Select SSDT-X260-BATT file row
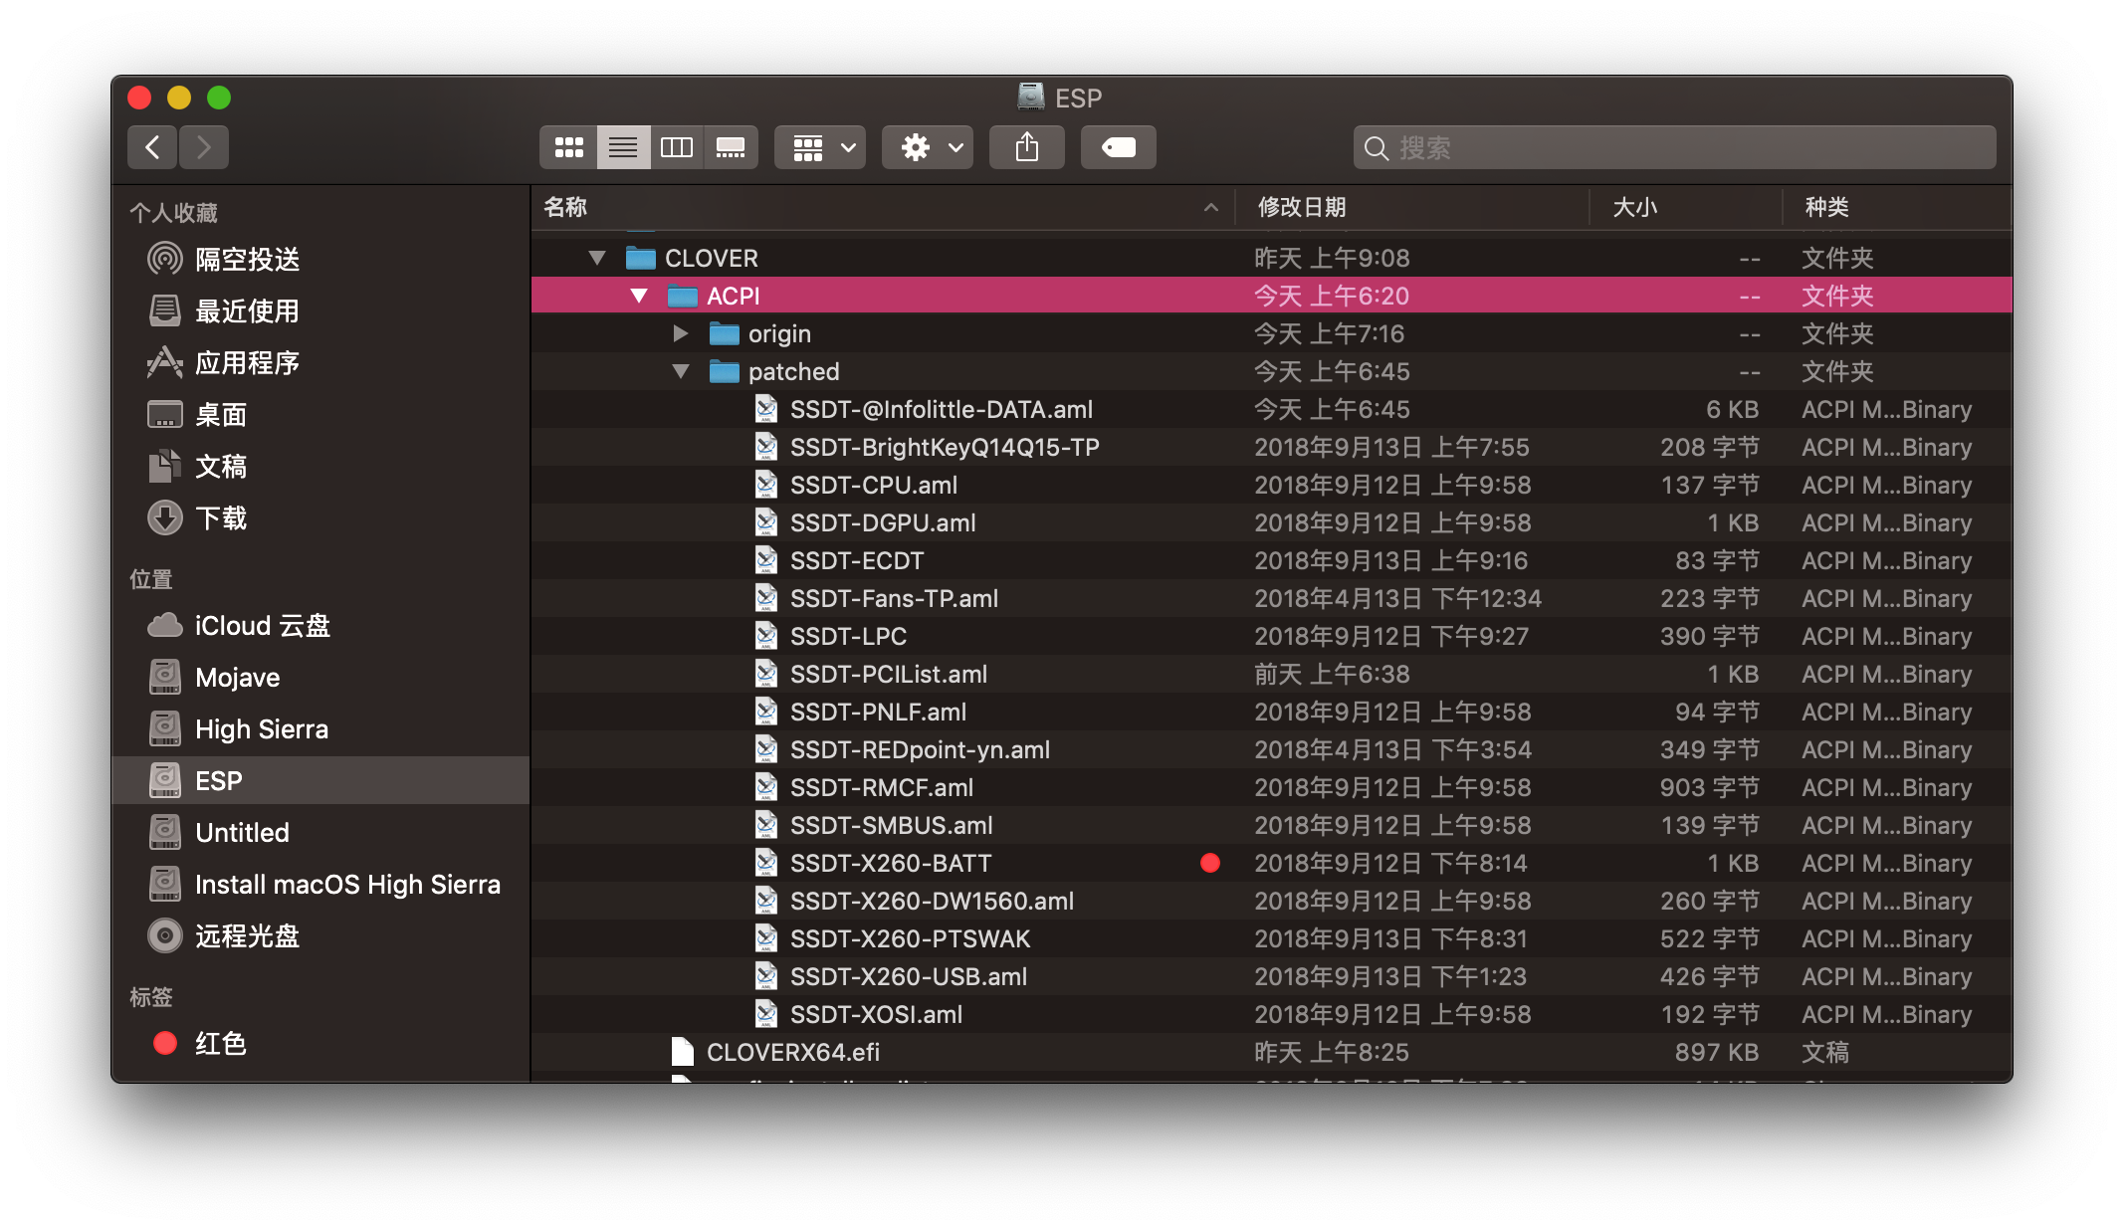Image resolution: width=2124 pixels, height=1230 pixels. [890, 864]
